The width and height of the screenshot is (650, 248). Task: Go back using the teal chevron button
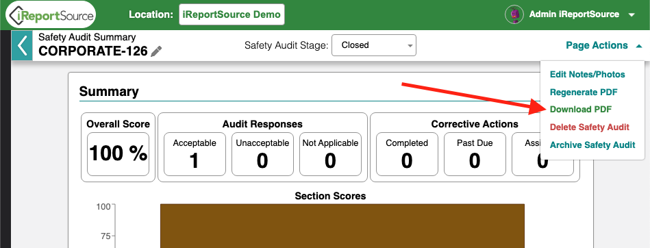click(22, 46)
